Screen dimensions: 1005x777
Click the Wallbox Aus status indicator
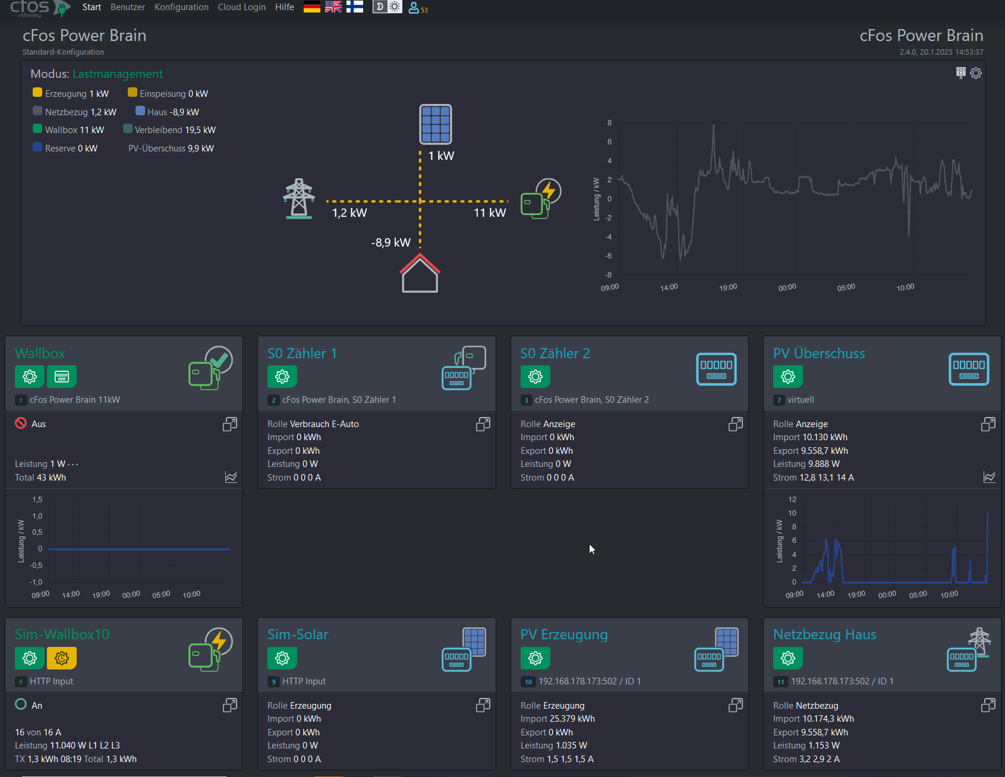tap(21, 423)
